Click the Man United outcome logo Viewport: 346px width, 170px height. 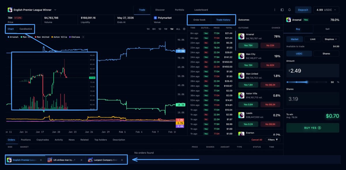[241, 76]
